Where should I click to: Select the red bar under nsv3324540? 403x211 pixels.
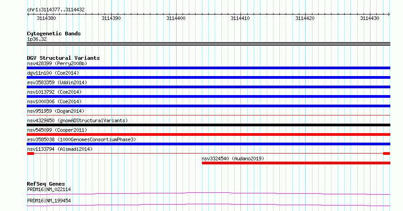296,163
